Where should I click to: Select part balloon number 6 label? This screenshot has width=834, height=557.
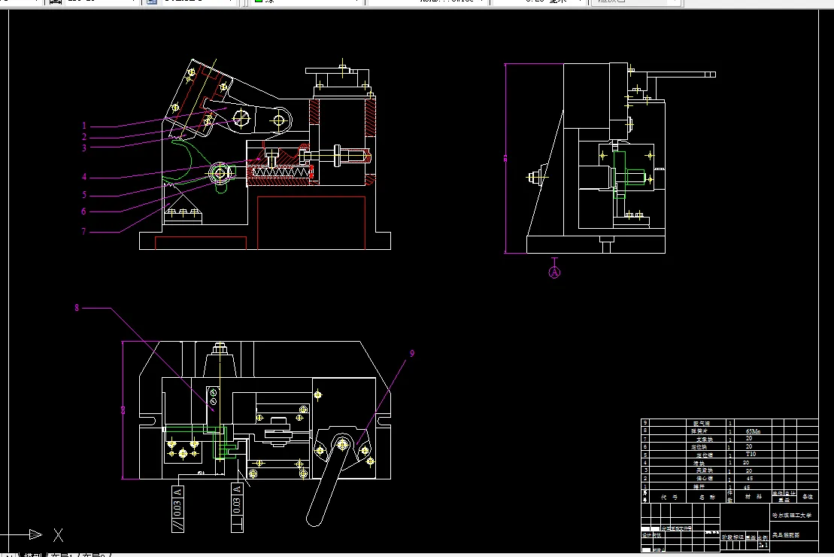(x=83, y=212)
